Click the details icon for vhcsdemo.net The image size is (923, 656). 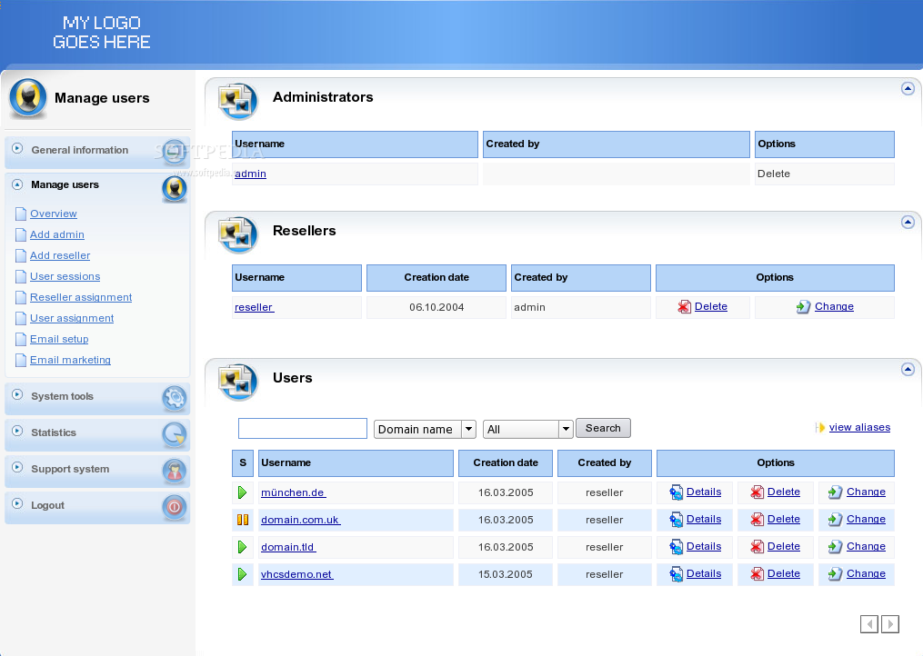pyautogui.click(x=677, y=574)
